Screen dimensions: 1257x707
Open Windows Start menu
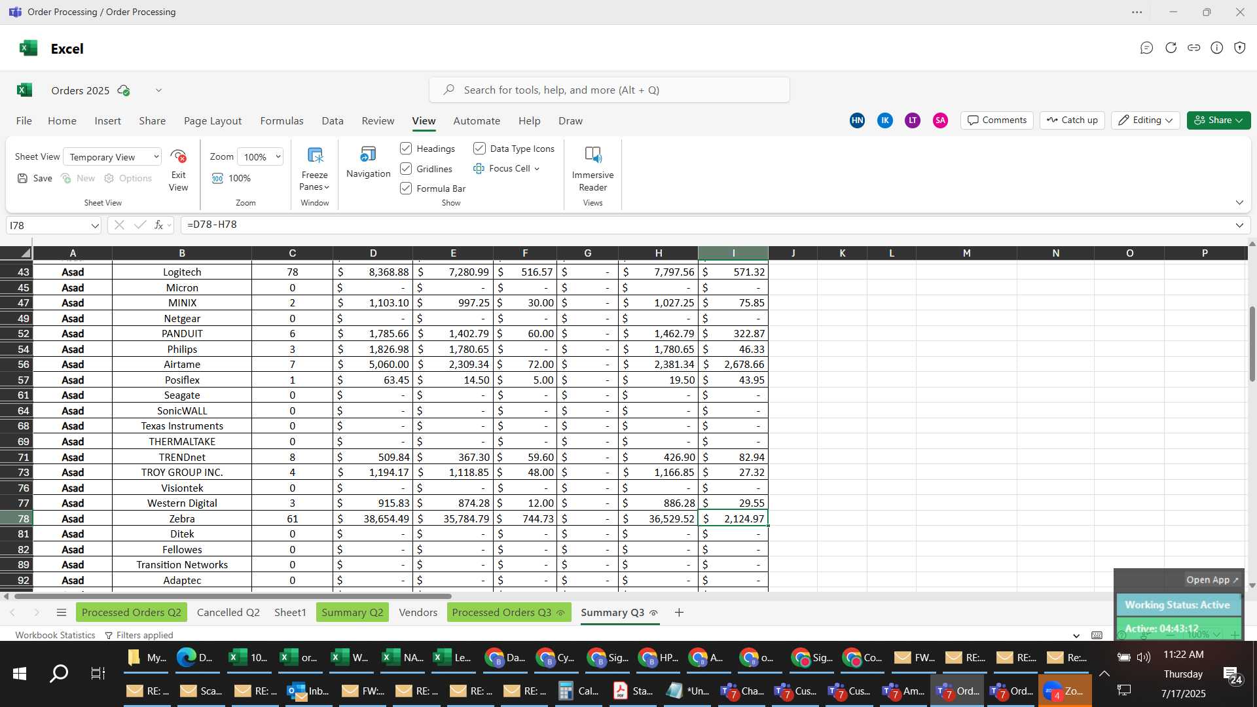[20, 674]
